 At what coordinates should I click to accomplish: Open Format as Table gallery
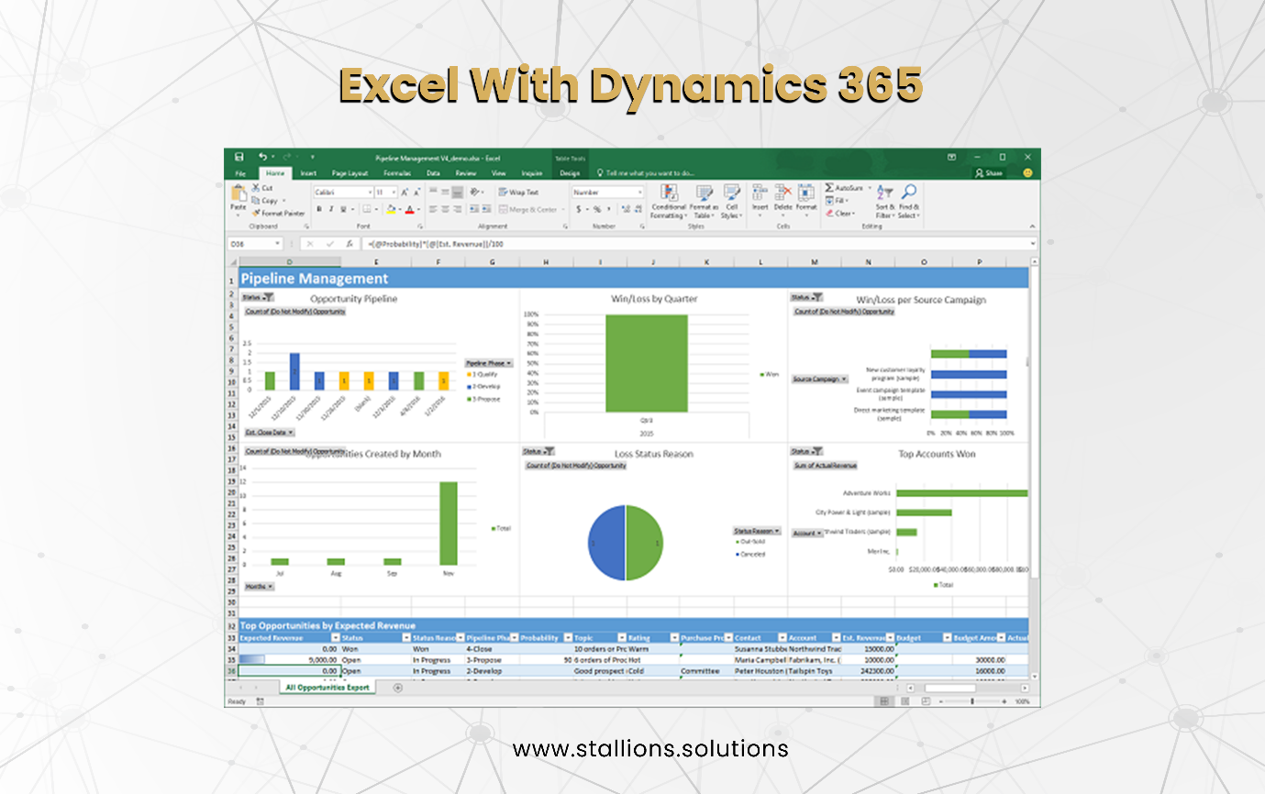[x=705, y=201]
